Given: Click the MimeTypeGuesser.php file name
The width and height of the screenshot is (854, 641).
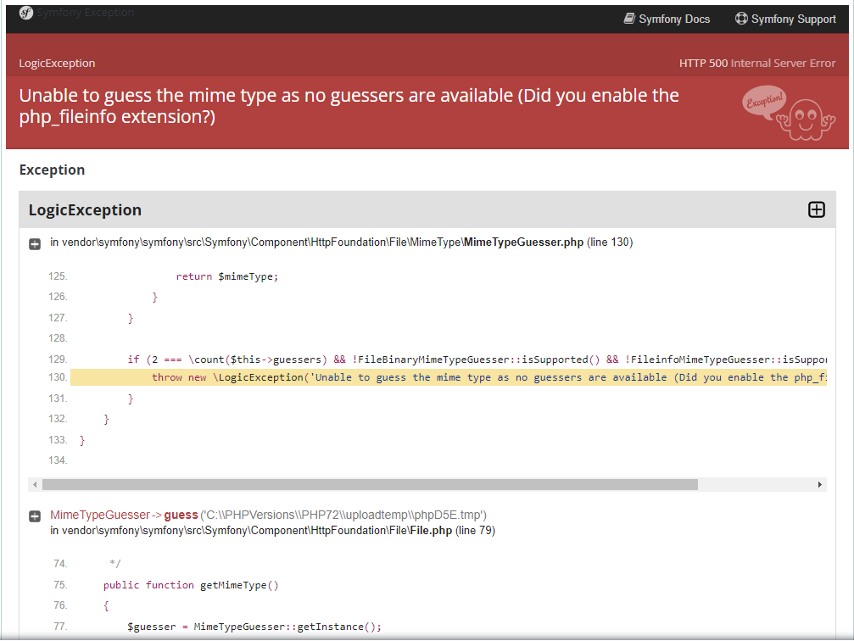Looking at the screenshot, I should click(523, 242).
